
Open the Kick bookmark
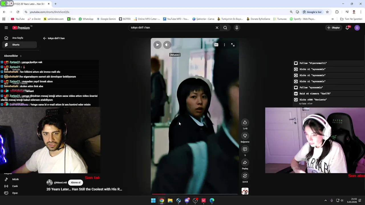point(71,19)
